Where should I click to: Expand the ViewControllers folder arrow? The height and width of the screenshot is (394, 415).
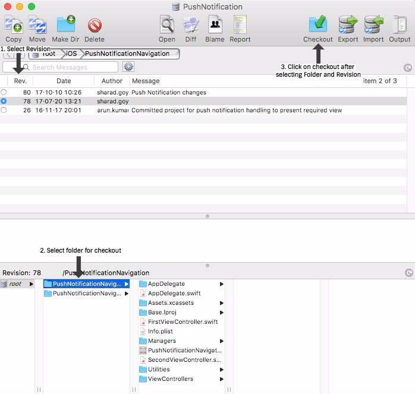(222, 379)
